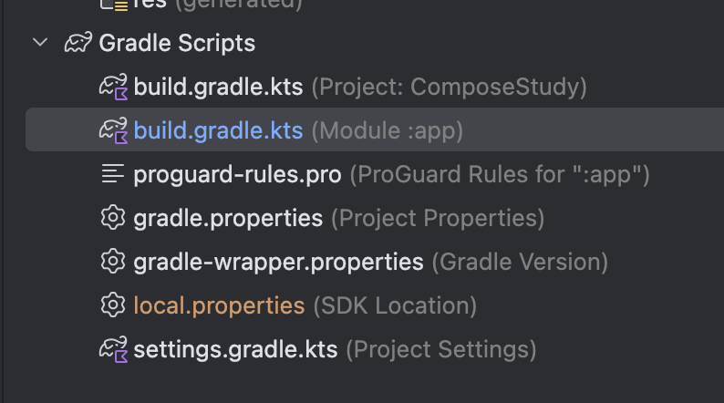Click the "(SDK Location)" description text
This screenshot has width=724, height=403.
click(394, 305)
